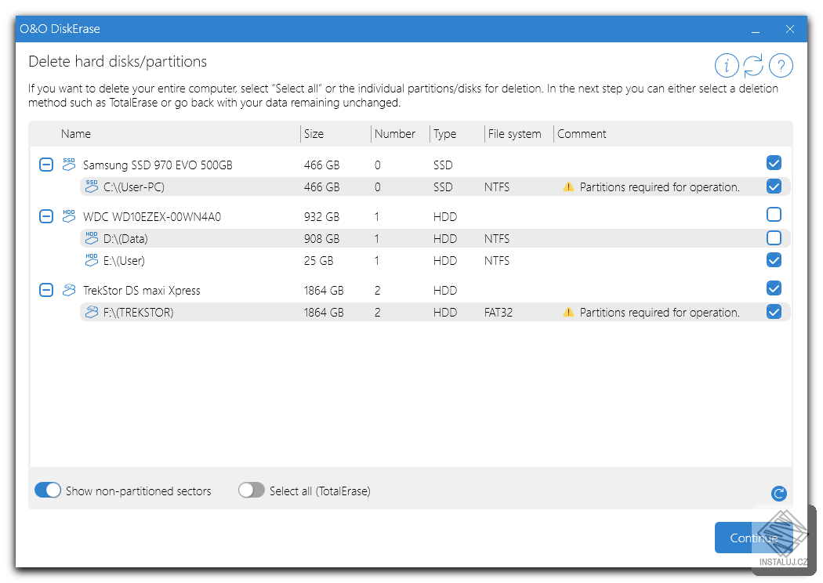The width and height of the screenshot is (823, 583).
Task: Click warning icon in C:\(User-PC) row
Action: [x=568, y=186]
